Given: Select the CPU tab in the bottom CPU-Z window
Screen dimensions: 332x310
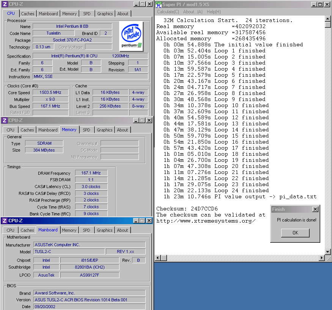Looking at the screenshot, I should [x=10, y=230].
